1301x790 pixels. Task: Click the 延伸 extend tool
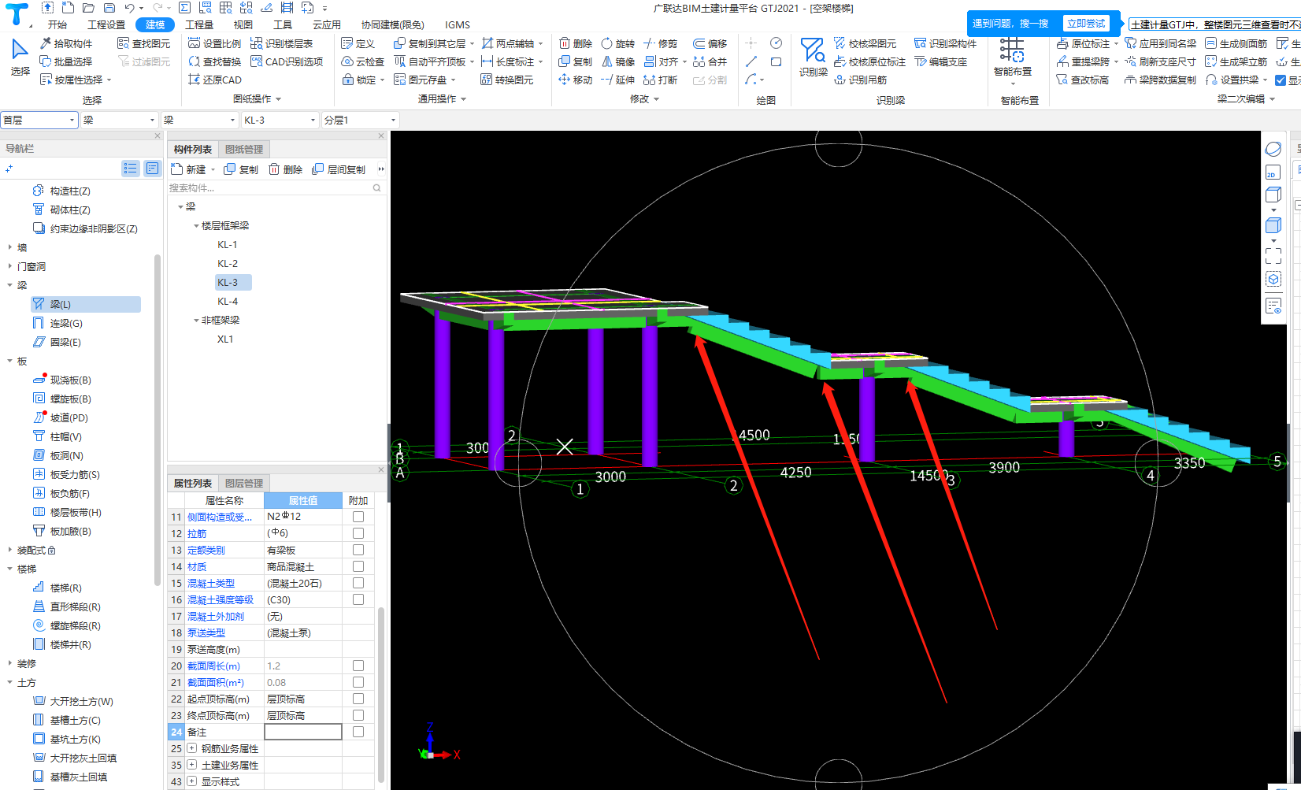click(x=617, y=80)
